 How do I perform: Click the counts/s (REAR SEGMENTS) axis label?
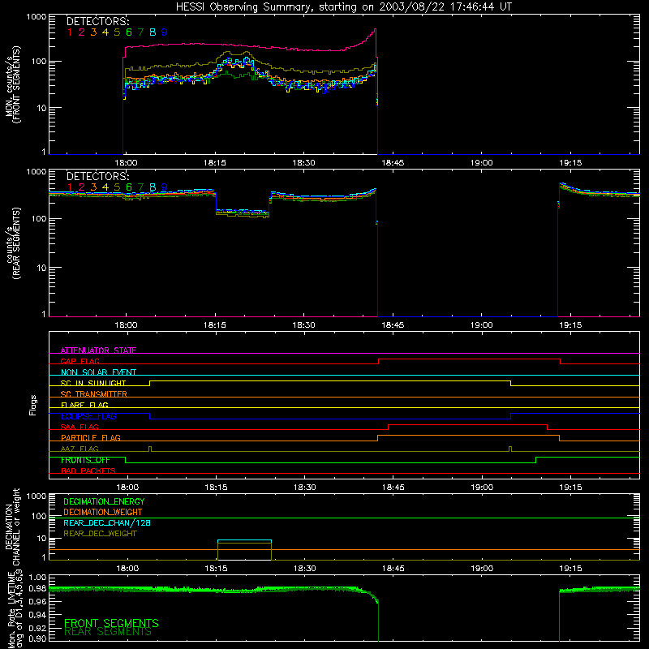click(x=13, y=244)
